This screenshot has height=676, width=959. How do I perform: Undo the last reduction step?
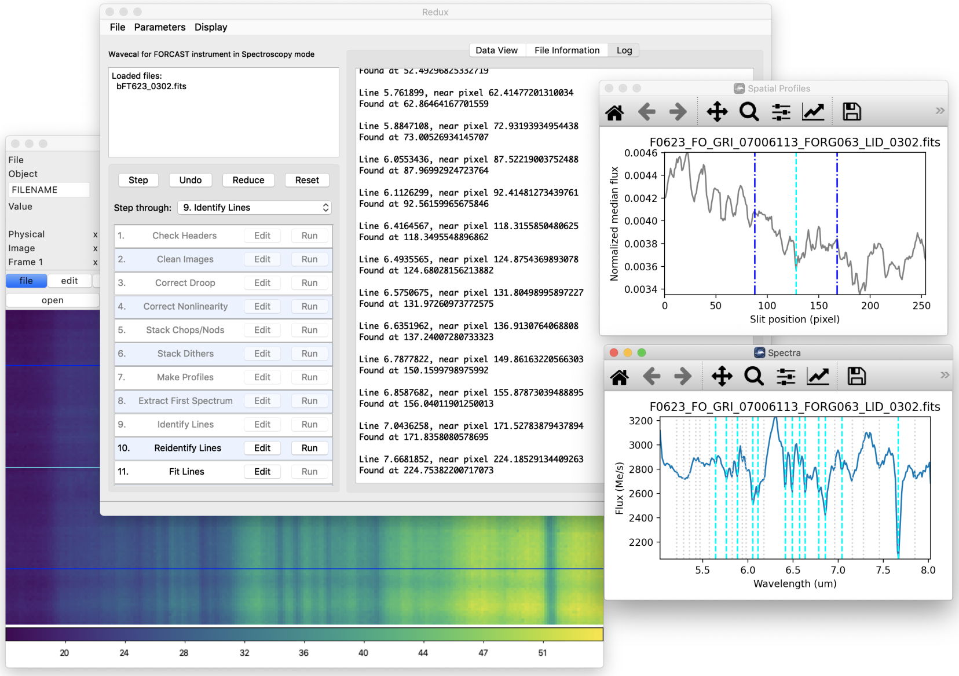(x=190, y=180)
